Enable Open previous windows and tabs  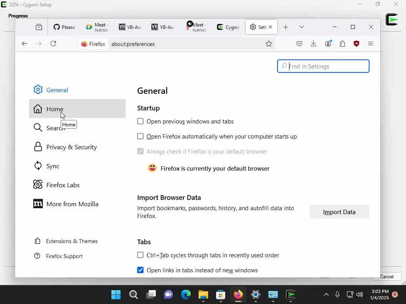(x=140, y=121)
